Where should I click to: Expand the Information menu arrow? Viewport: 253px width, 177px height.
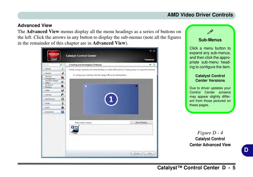pos(44,112)
